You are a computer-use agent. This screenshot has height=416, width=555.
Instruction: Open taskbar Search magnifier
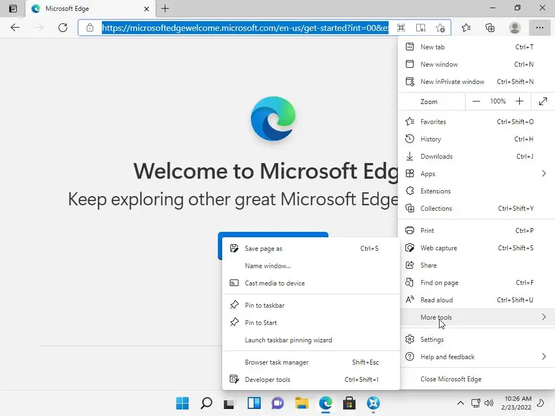tap(206, 403)
